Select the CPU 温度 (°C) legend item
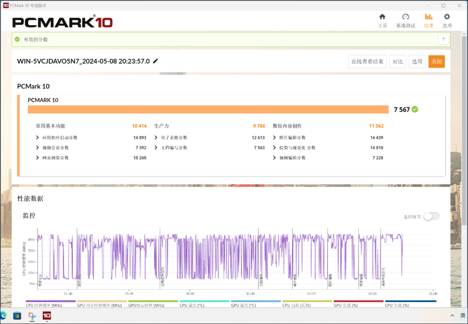The height and width of the screenshot is (324, 468). (205, 304)
